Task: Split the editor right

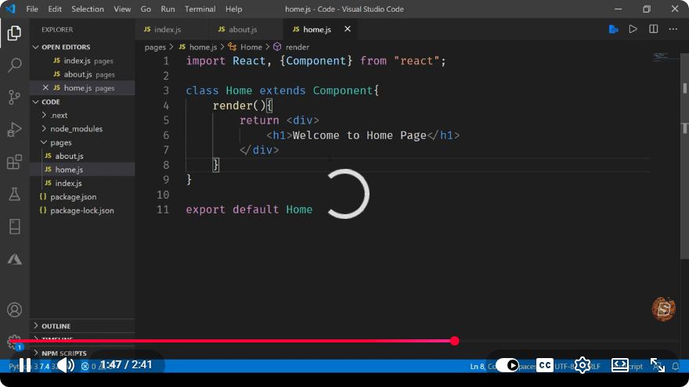Action: point(654,29)
